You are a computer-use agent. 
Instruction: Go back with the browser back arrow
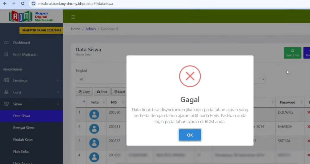coord(5,3)
